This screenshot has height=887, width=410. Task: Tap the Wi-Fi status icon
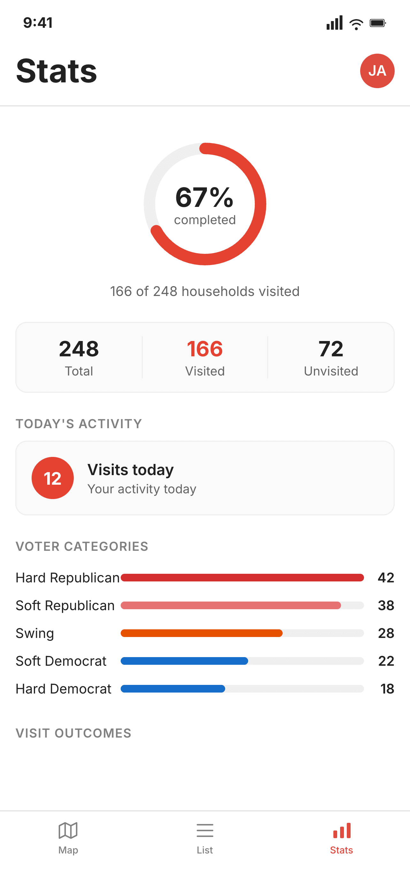point(356,23)
